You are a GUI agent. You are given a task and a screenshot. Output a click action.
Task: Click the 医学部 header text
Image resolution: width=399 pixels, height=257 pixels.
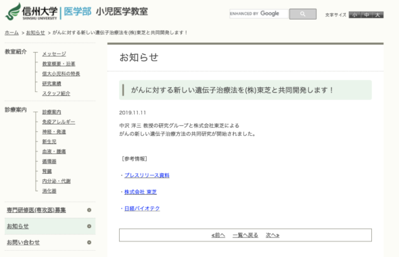point(78,11)
